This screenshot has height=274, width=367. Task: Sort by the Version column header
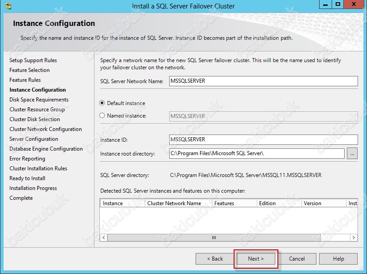(324, 203)
